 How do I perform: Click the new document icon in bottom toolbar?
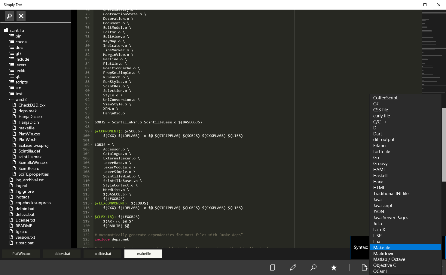pos(273,267)
